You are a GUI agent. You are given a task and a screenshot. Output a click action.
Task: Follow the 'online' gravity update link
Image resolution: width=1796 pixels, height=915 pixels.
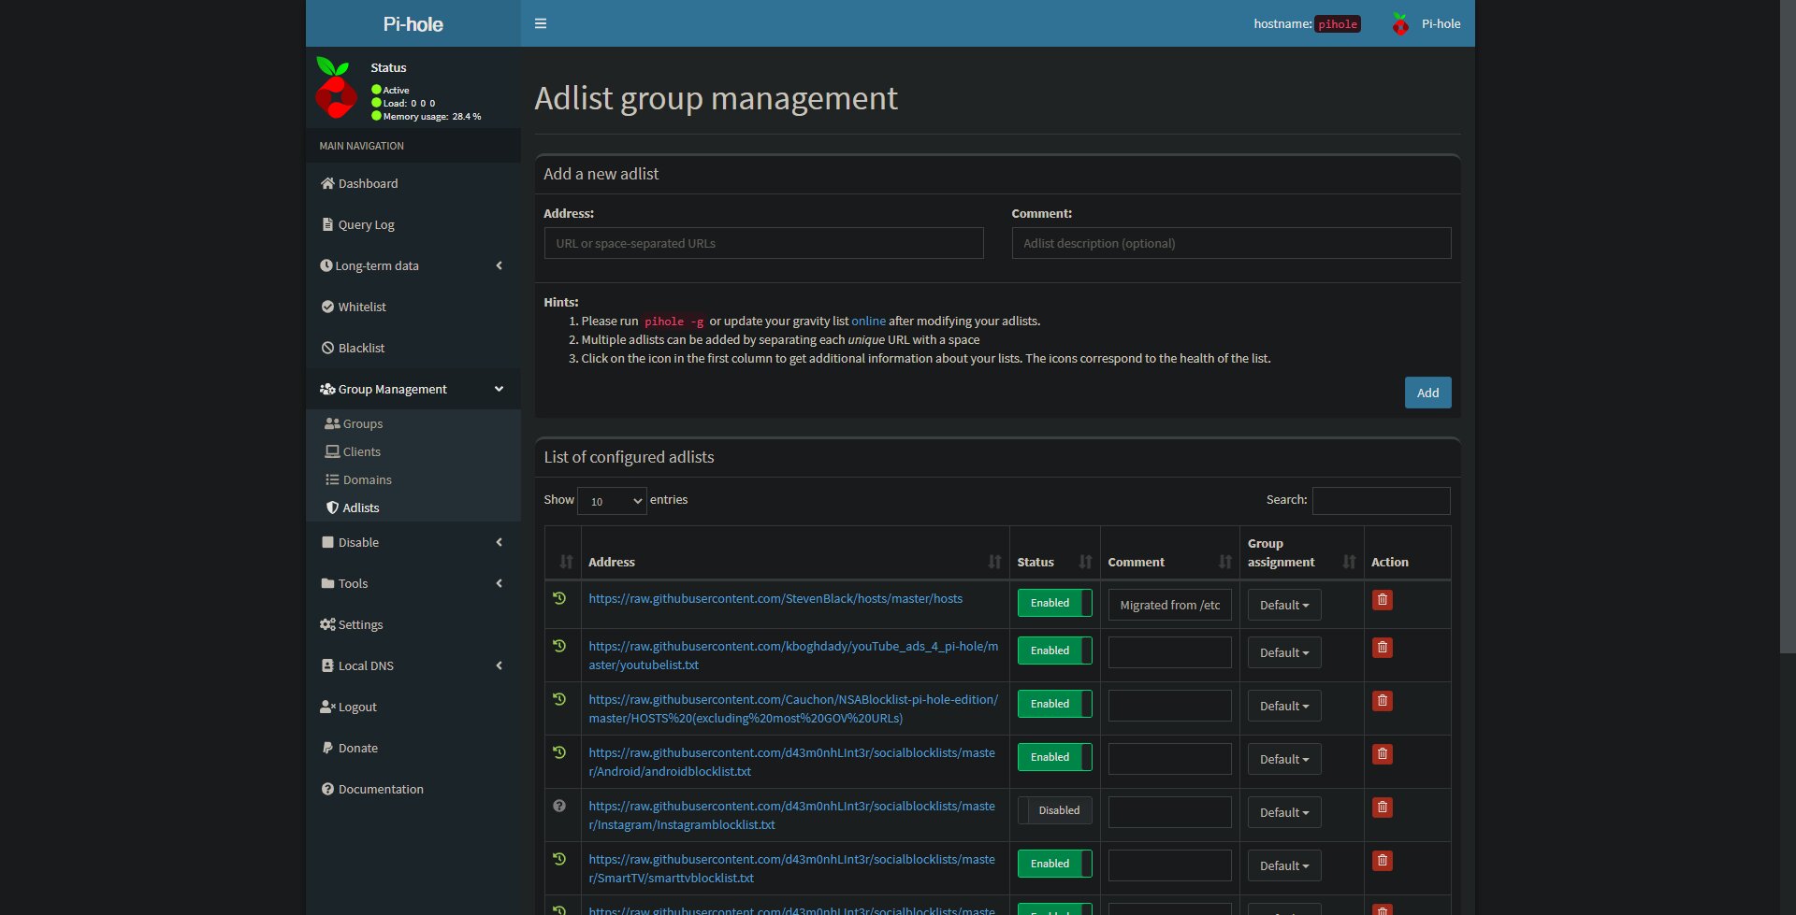(x=868, y=321)
